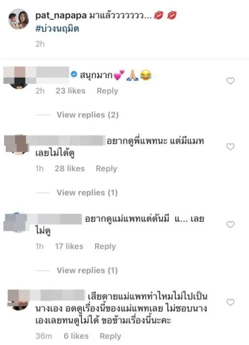View the 17 likes list
249x345 pixels.
(x=69, y=246)
